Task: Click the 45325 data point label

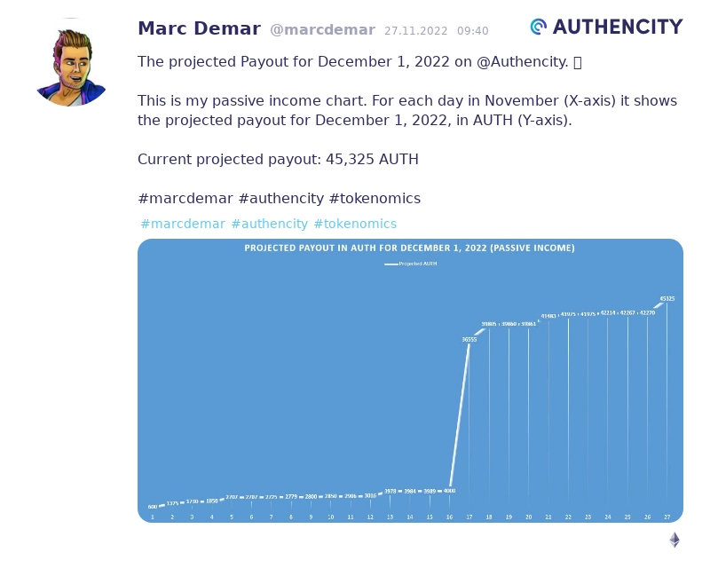Action: [667, 299]
